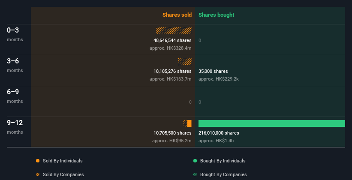Select the '35,000 shares' bought value
The width and height of the screenshot is (352, 180).
point(213,71)
